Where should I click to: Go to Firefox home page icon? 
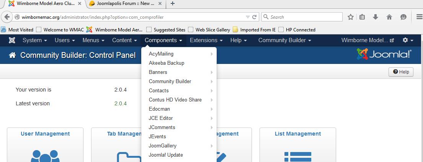(x=389, y=17)
